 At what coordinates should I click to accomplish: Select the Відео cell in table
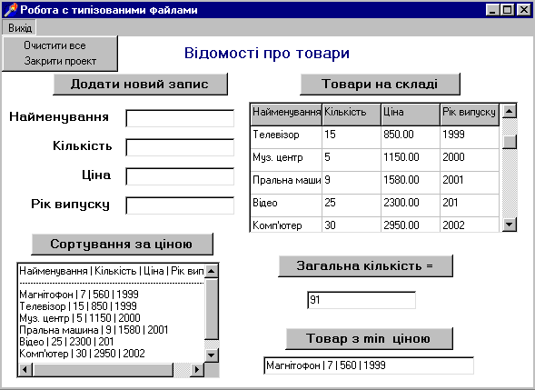tap(286, 205)
